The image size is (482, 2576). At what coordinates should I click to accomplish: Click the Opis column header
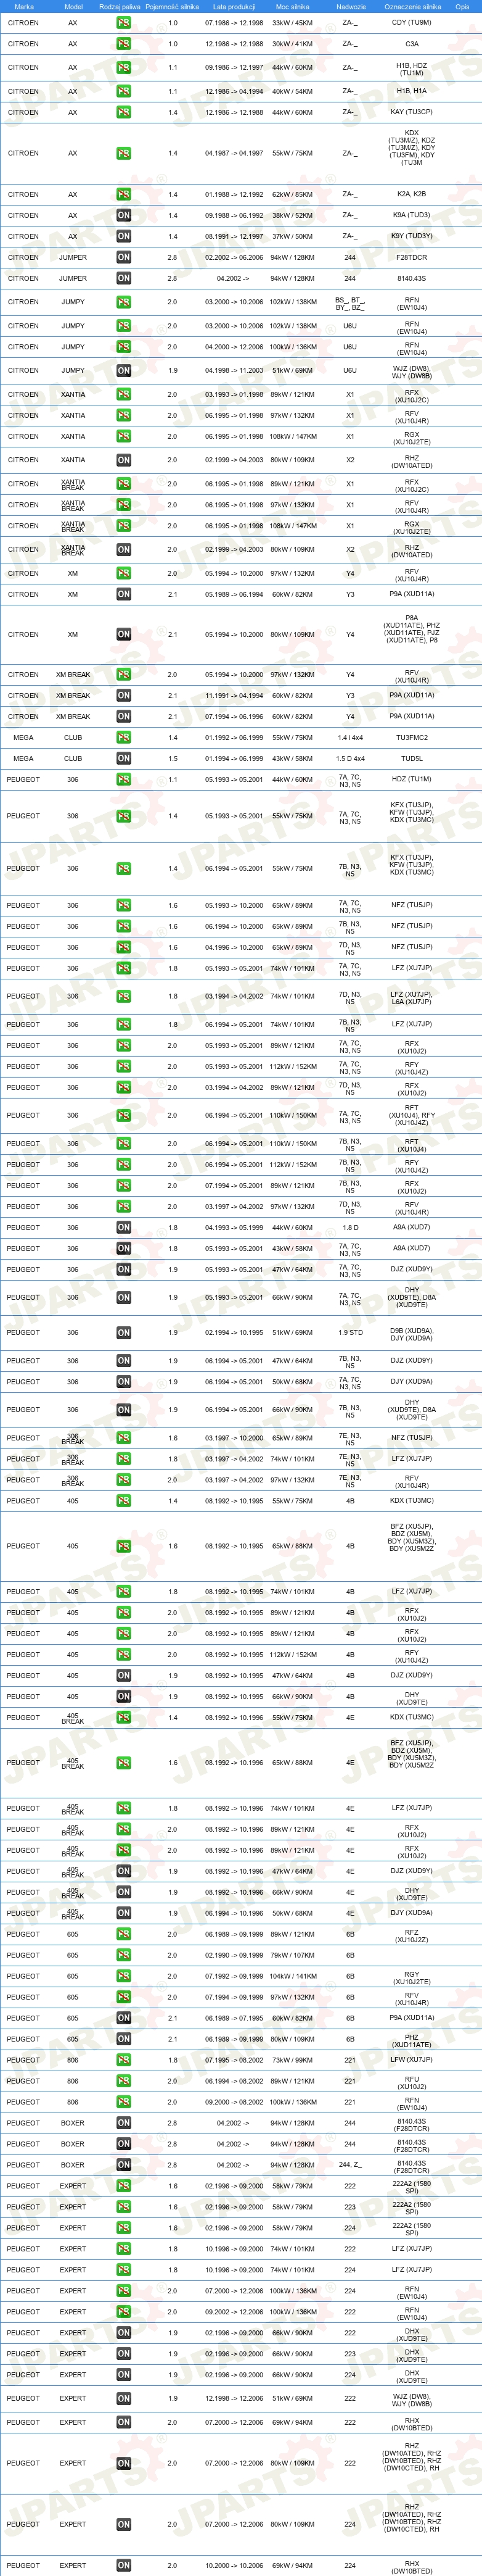pos(462,6)
